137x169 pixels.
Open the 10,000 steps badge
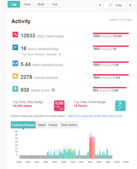(x=59, y=106)
